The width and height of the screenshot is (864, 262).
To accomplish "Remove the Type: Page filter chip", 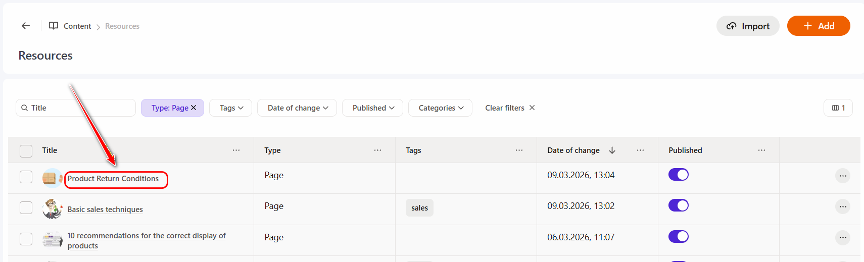I will 194,108.
